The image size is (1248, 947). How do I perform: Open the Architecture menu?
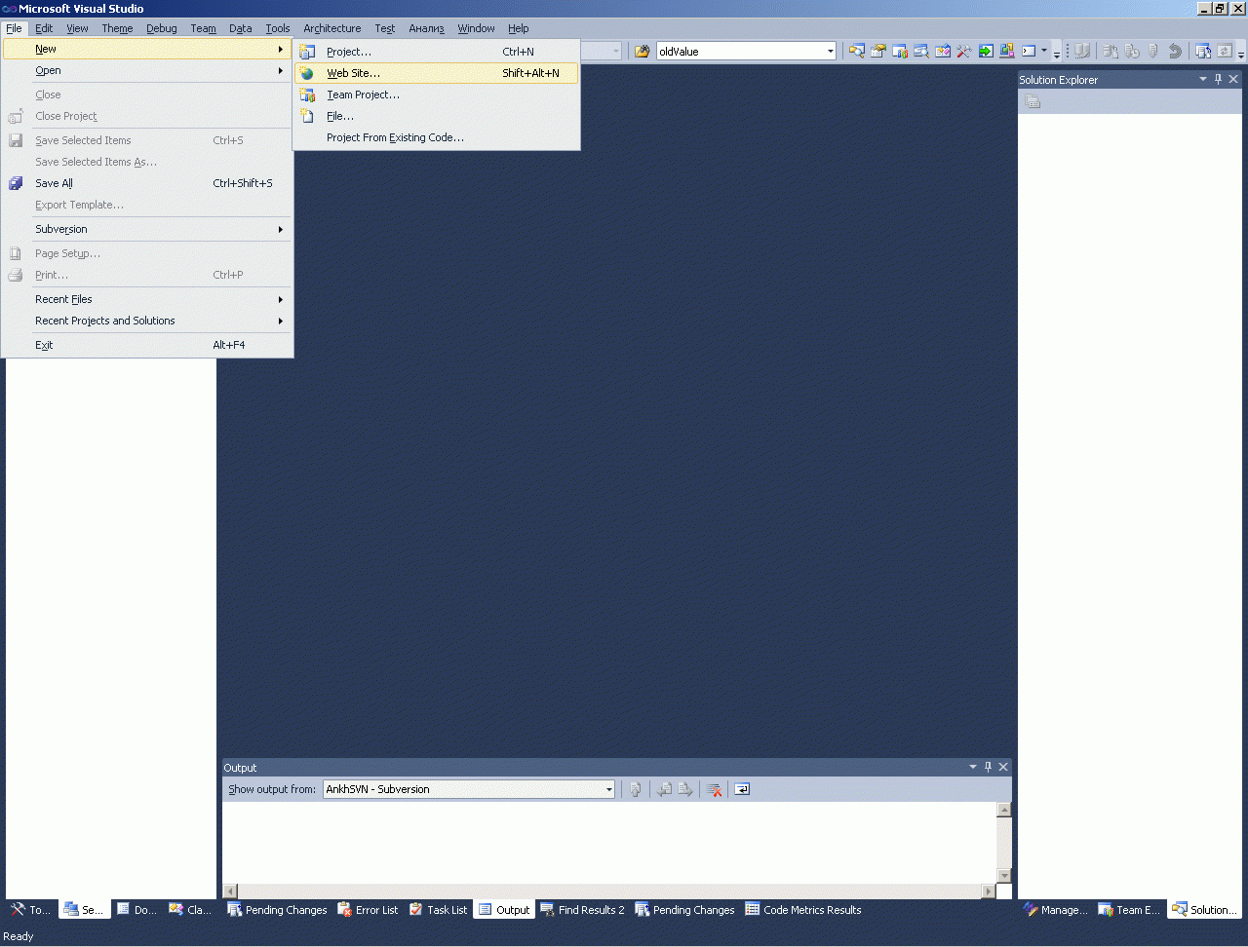(x=332, y=28)
